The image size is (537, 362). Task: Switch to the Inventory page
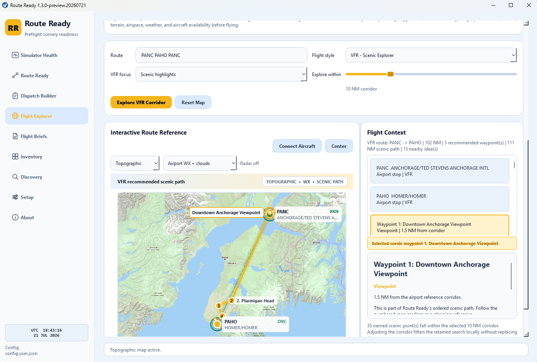46,156
